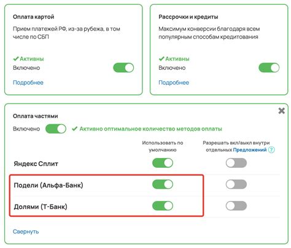Enable Подели per-offer permission toggle
The height and width of the screenshot is (248, 291).
[x=236, y=184]
